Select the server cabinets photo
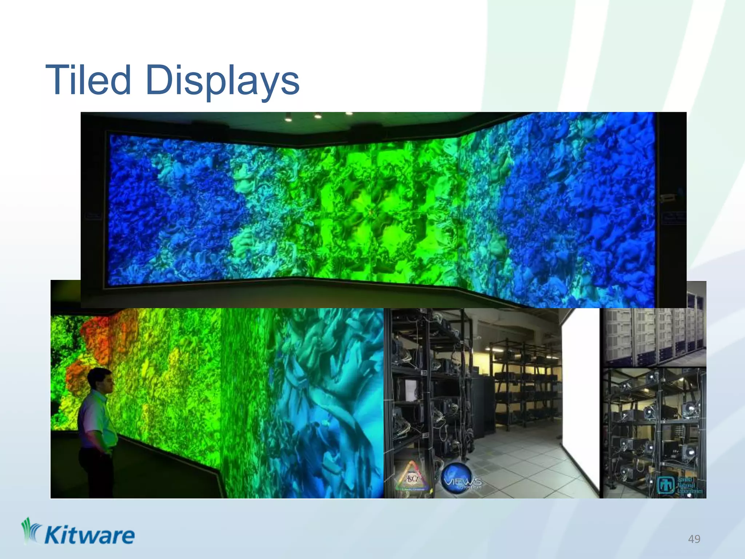The height and width of the screenshot is (559, 745). tap(655, 338)
